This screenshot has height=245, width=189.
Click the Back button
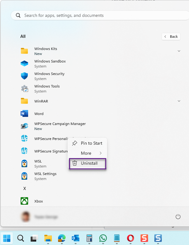(x=171, y=37)
